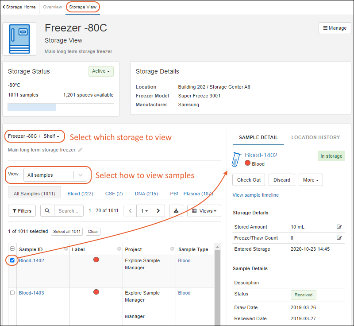Open the All samples view combo box
Screen dimensions: 354x326
[x=55, y=175]
